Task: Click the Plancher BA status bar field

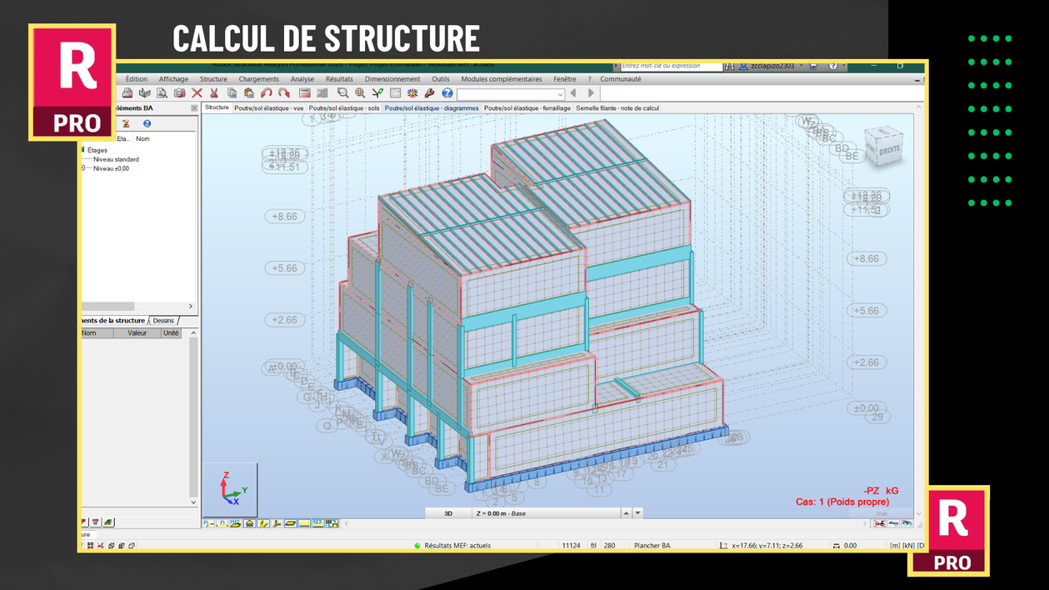Action: pos(652,546)
